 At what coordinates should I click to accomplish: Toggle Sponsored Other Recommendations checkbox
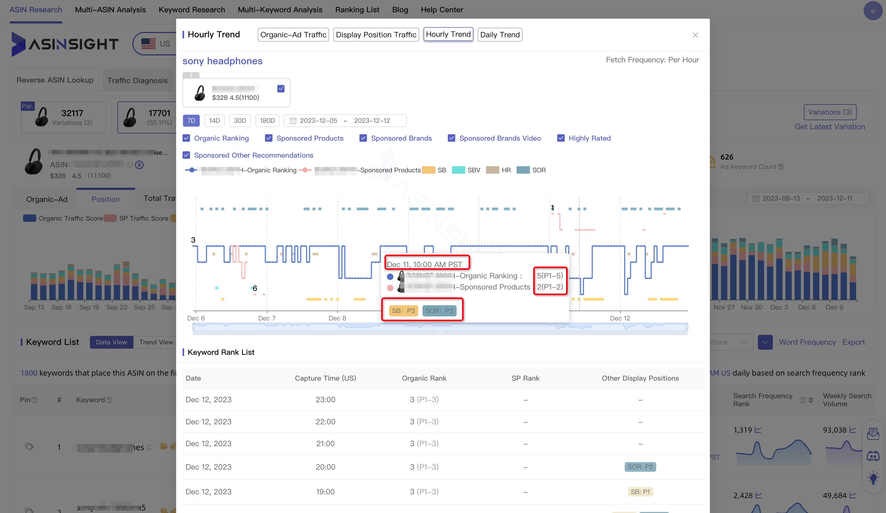[186, 155]
